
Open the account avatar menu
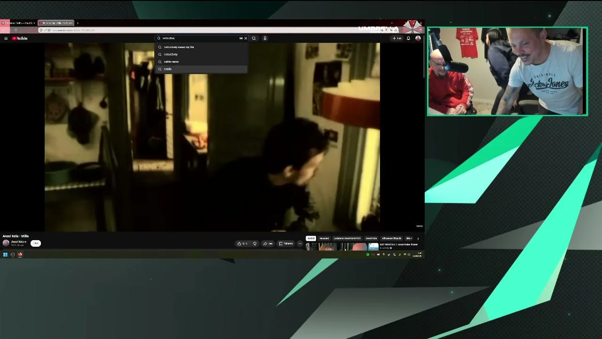pos(418,38)
